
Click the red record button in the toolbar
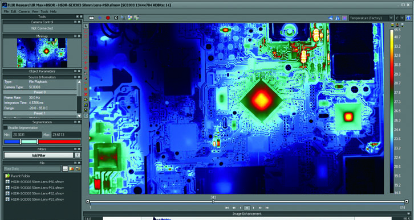(x=108, y=18)
